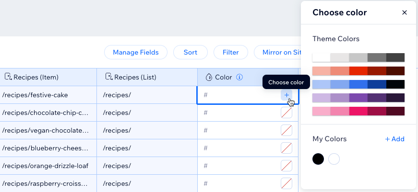Click Mirror on Site button

[x=277, y=52]
